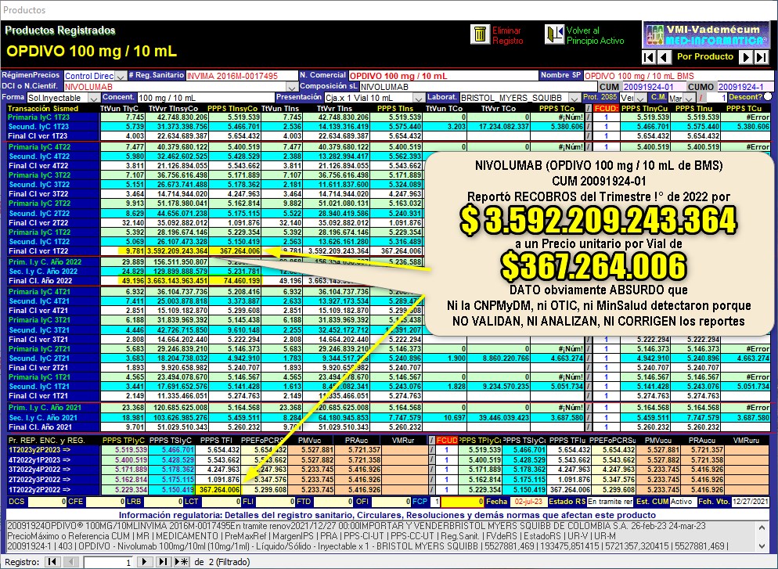Click the Fecha 02-jul-23 field
778x569 pixels.
(x=528, y=502)
